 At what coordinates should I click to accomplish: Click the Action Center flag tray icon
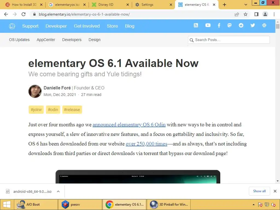[x=260, y=205]
